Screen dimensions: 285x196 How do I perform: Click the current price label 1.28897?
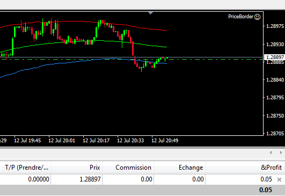click(x=275, y=57)
